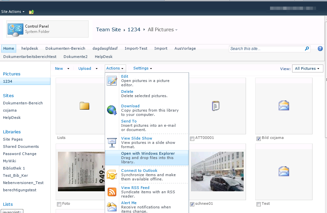Click the Alert Me envelope icon
327x213 pixels.
coord(112,206)
